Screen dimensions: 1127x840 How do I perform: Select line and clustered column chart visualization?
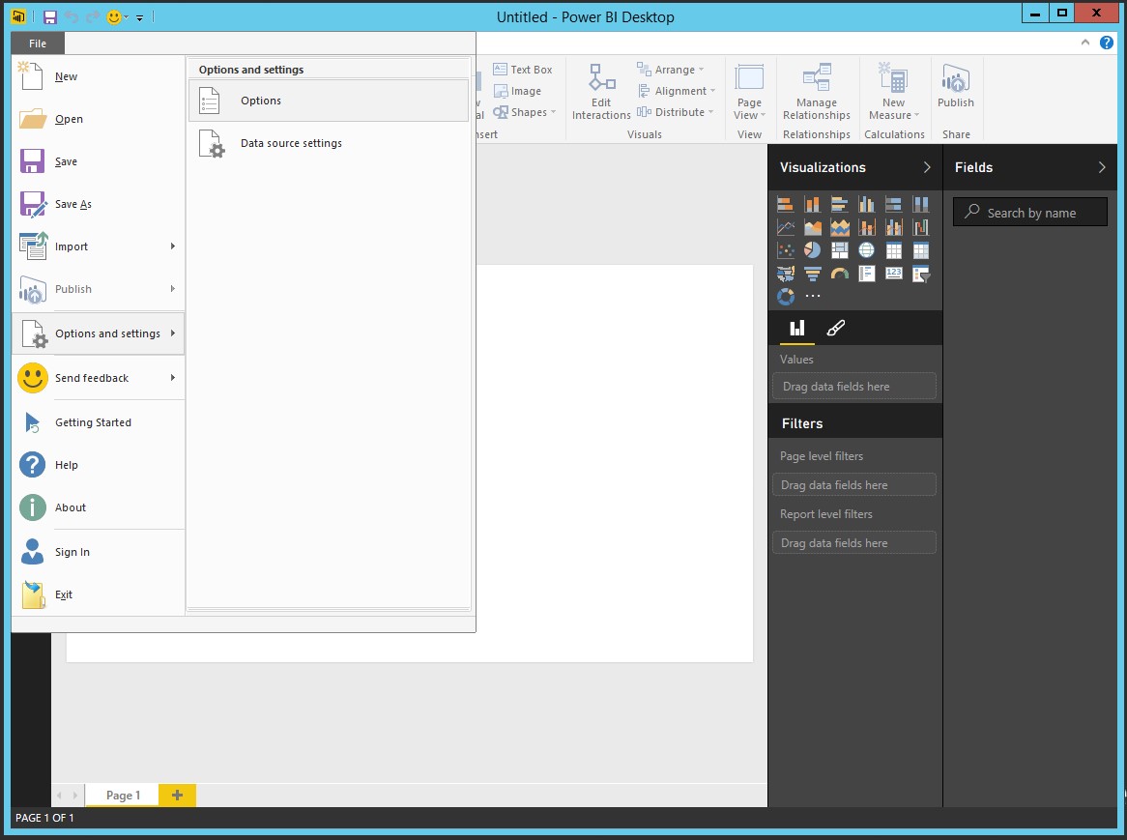coord(893,228)
